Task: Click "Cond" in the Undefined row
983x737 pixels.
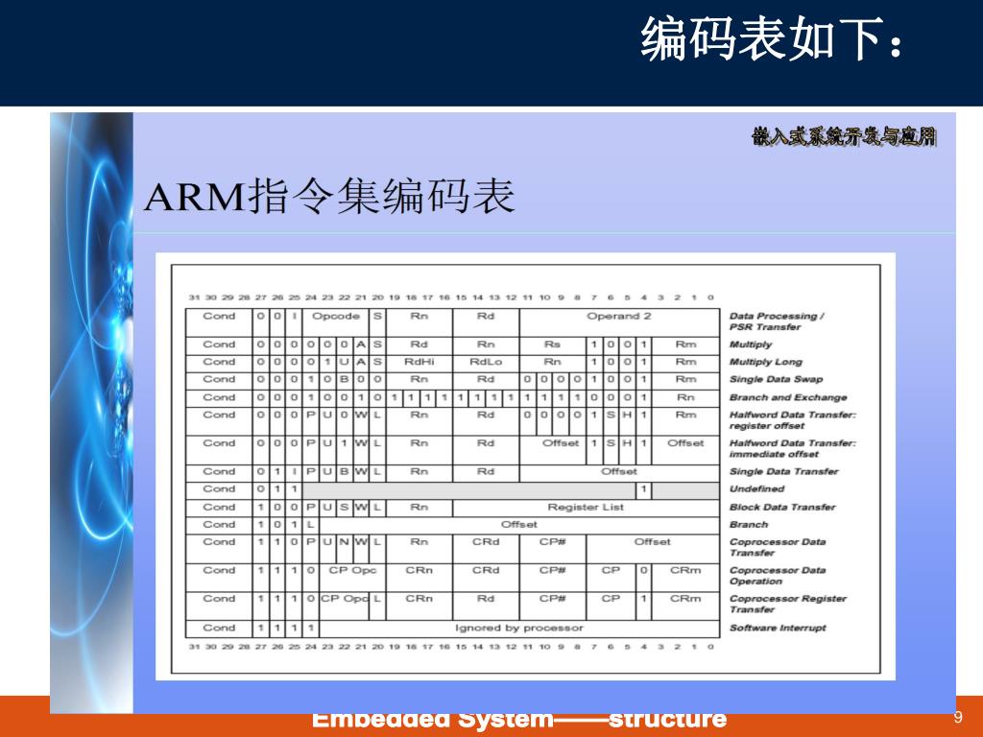Action: [x=219, y=488]
